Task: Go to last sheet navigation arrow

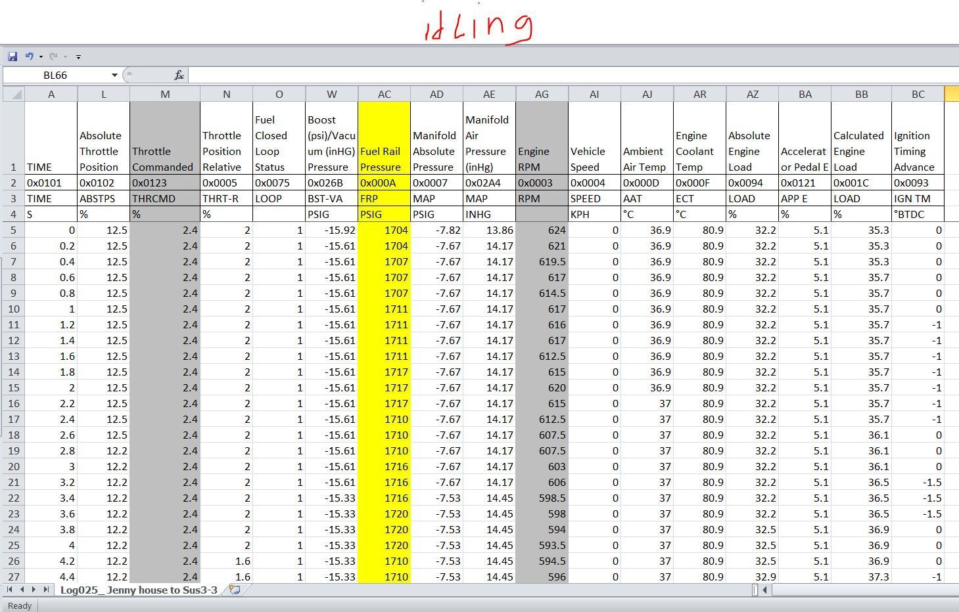Action: (x=45, y=590)
